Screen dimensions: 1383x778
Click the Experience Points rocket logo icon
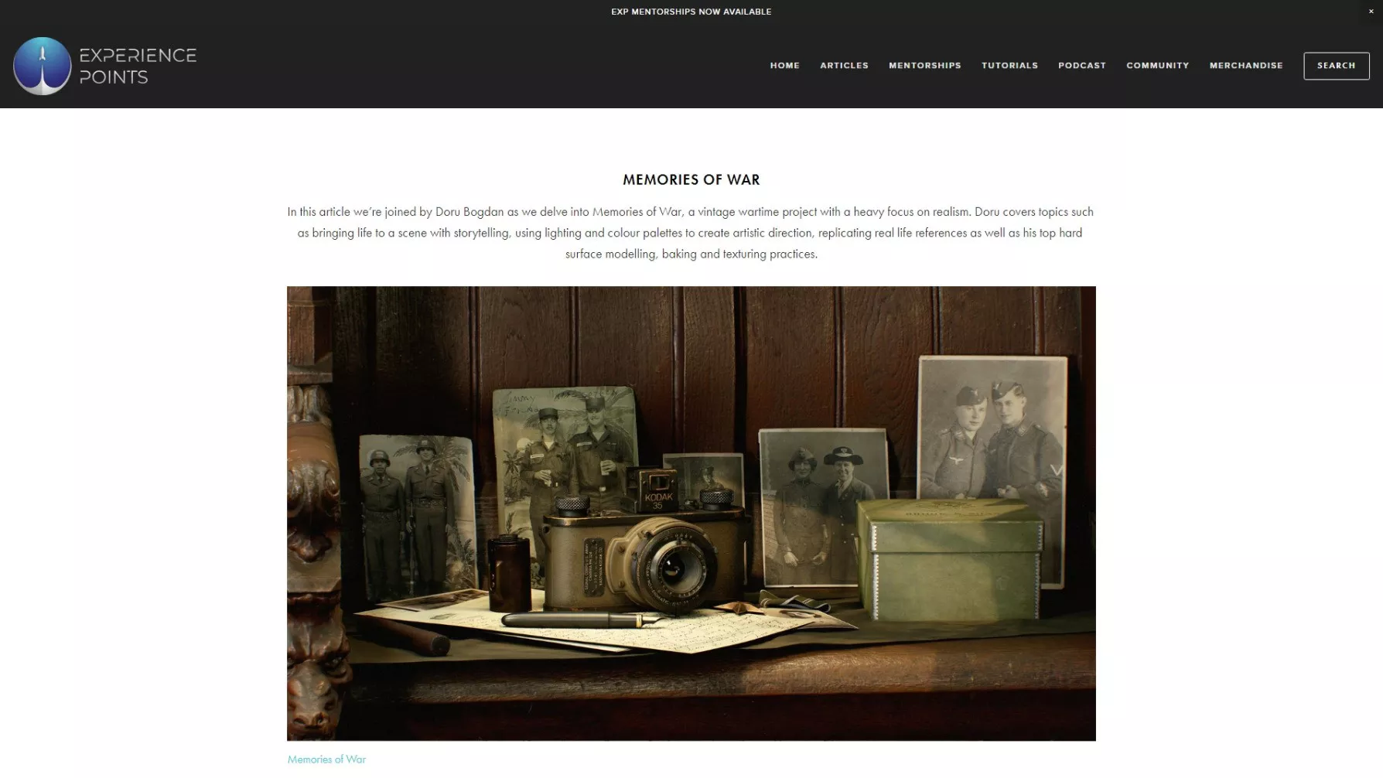point(42,66)
